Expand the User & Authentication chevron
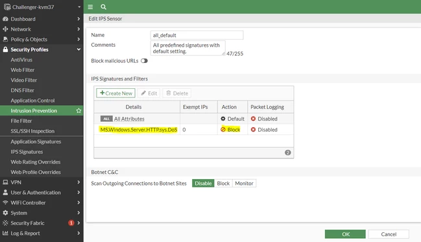The height and width of the screenshot is (242, 421). (x=78, y=192)
